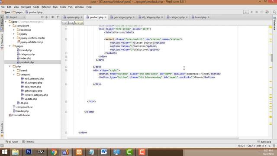The image size is (277, 156).
Task: Click the yellow inspection indicator atop gutter
Action: pos(271,27)
